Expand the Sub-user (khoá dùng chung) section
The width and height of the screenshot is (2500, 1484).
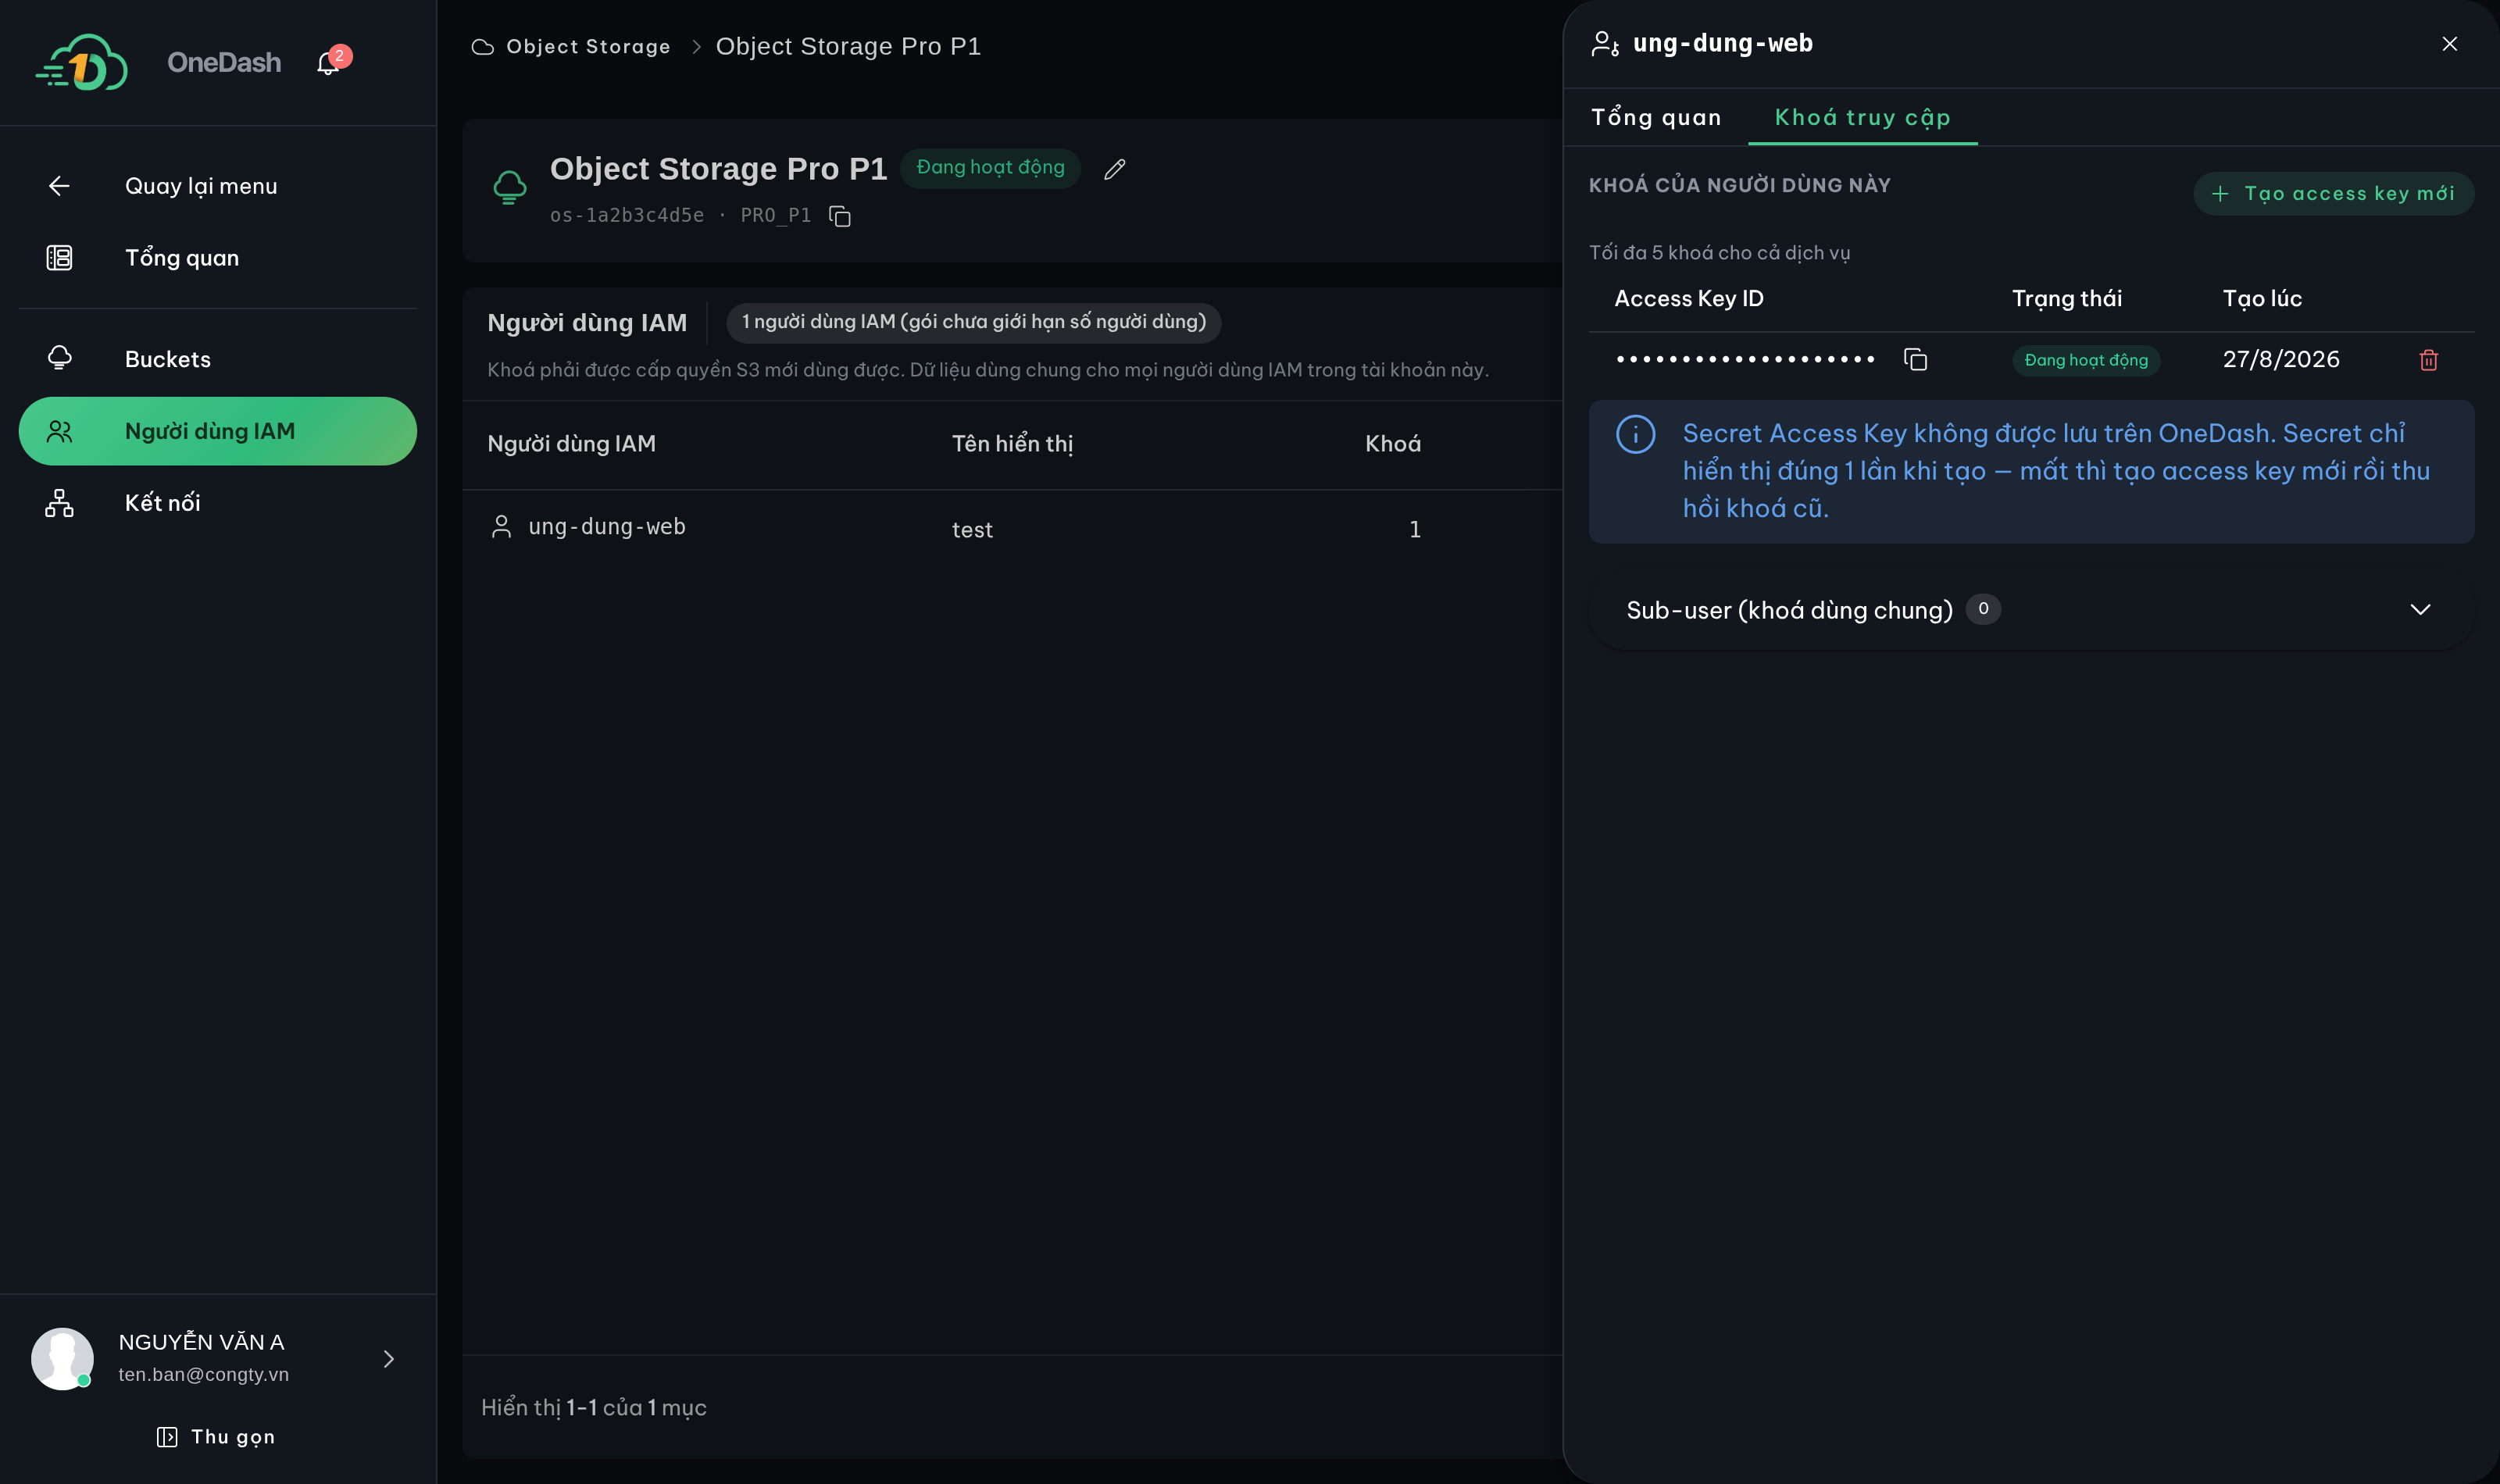[2031, 610]
